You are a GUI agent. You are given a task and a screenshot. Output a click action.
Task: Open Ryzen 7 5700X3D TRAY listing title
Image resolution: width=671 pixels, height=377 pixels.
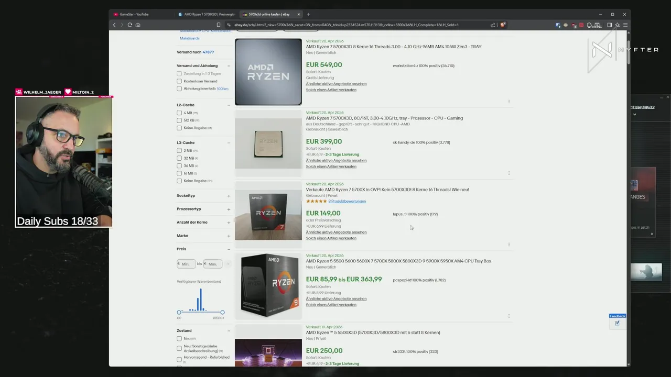(393, 47)
